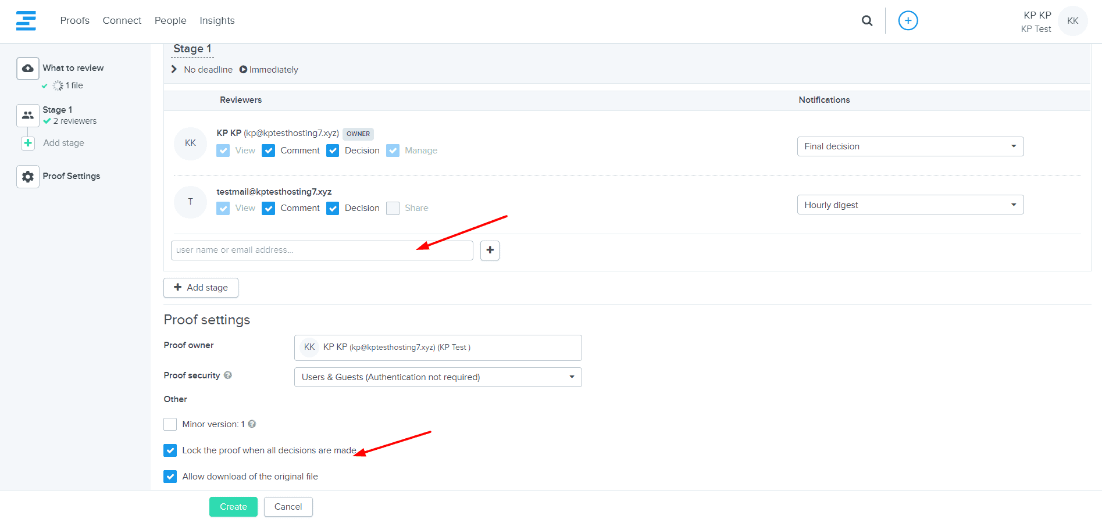This screenshot has width=1102, height=519.
Task: Open the Proof Settings gear icon
Action: 28,177
